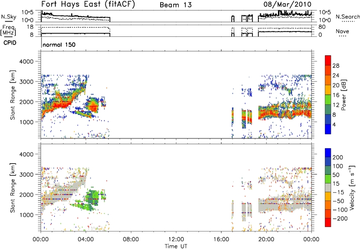Click the '3000' tick on the velocity panel
Screen dimensions: 360x249
tap(26, 174)
